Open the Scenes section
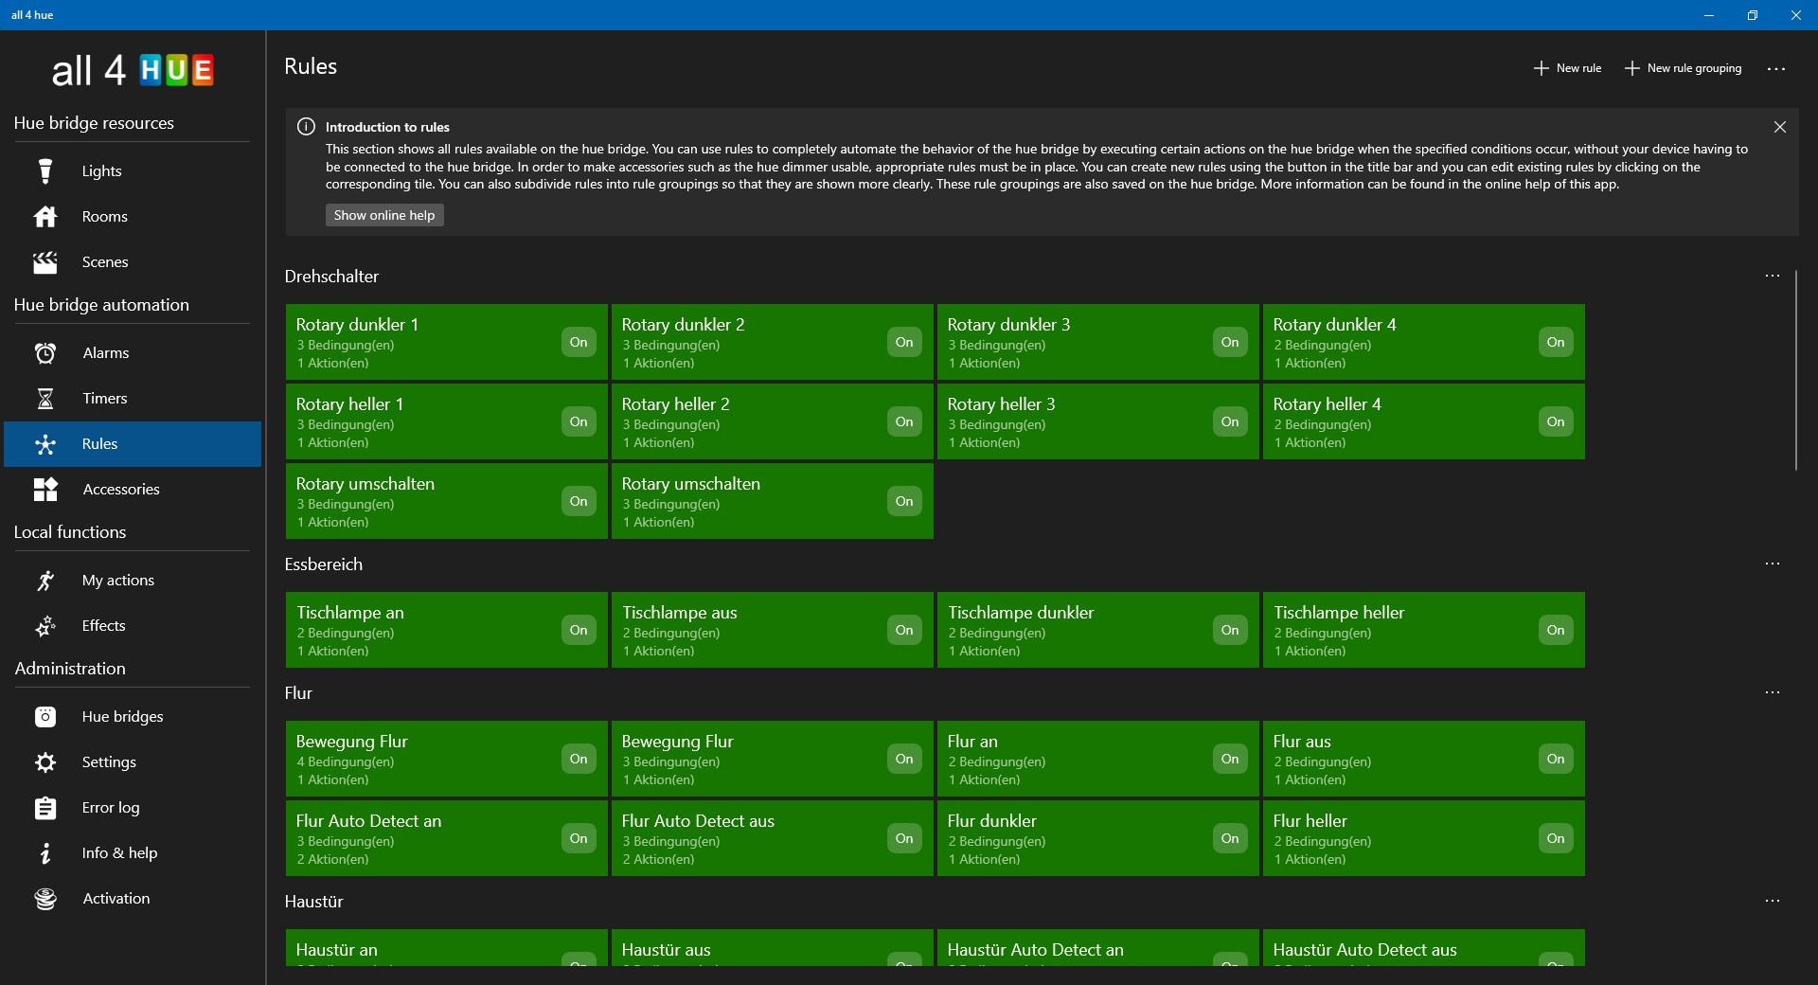The image size is (1818, 985). click(x=104, y=261)
